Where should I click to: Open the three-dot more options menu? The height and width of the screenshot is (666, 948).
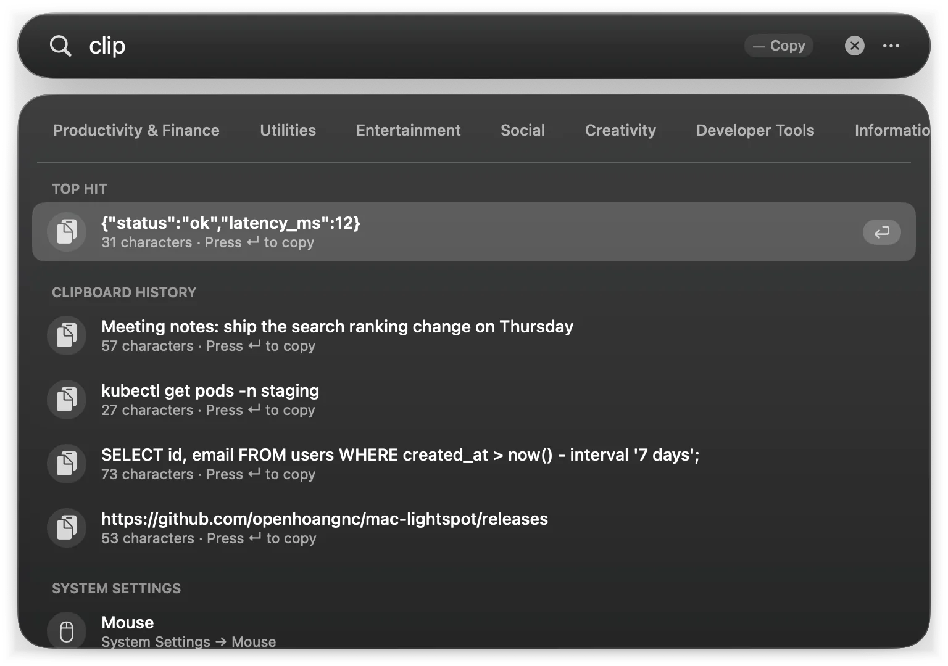pyautogui.click(x=891, y=46)
